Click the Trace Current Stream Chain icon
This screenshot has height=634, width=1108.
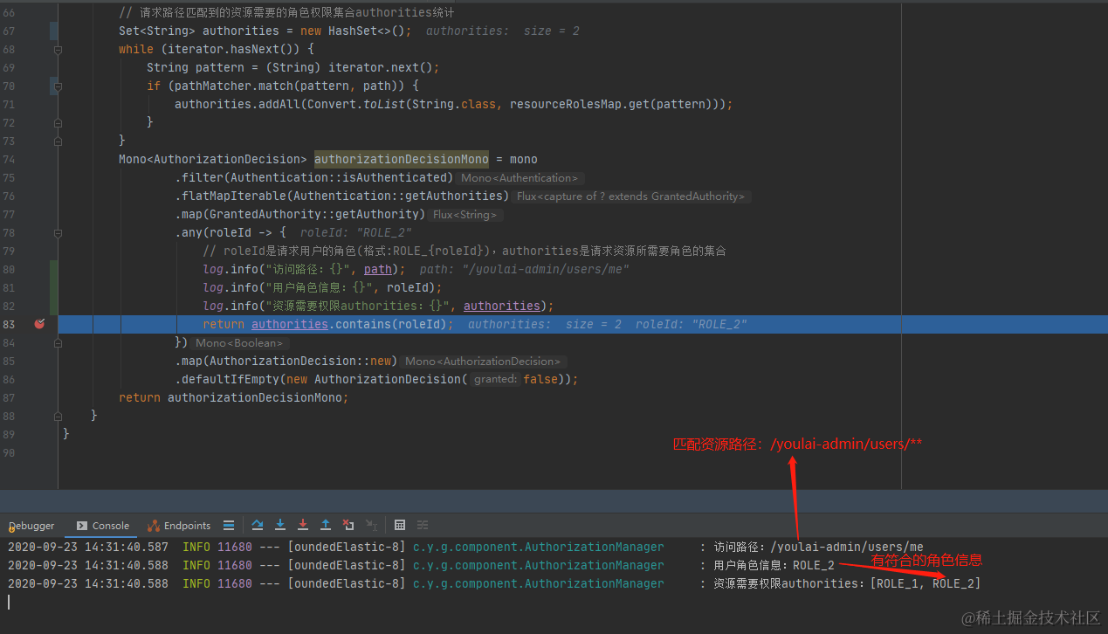(x=423, y=525)
